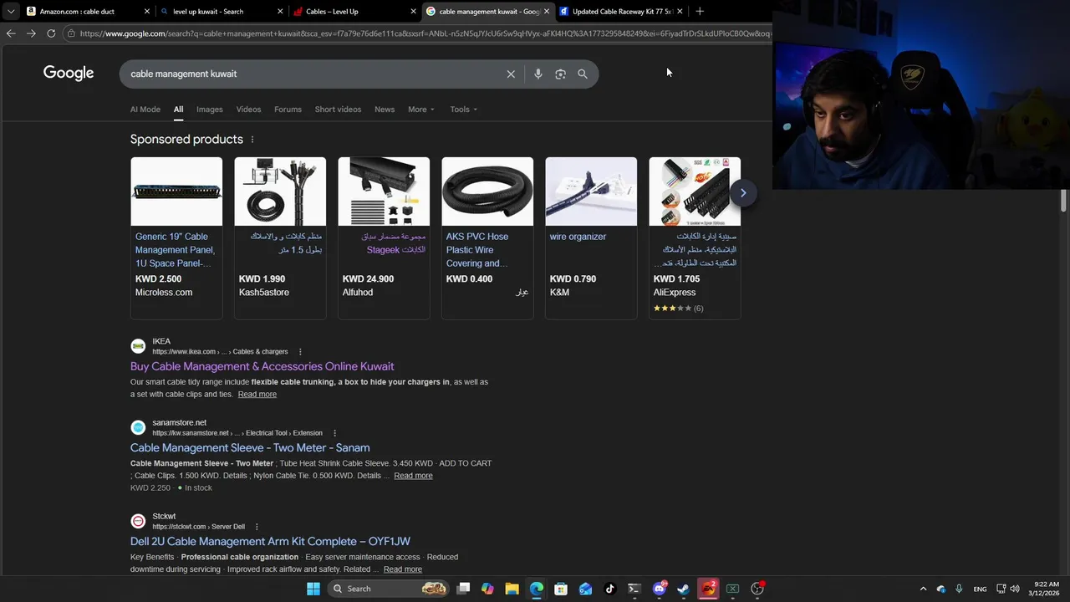Open Steam from taskbar

684,589
